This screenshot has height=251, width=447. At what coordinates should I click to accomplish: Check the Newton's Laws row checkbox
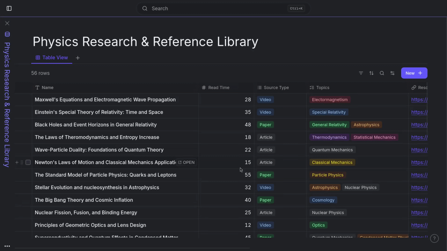click(28, 162)
